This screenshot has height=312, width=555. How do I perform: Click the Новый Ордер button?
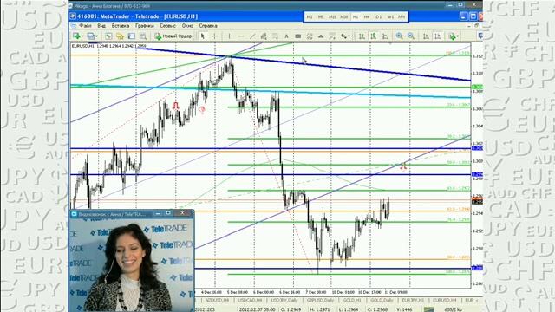[x=173, y=36]
